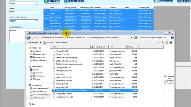Click the search magnifier icon in Explorer
Viewport: 191px width, 107px height.
coord(172,38)
